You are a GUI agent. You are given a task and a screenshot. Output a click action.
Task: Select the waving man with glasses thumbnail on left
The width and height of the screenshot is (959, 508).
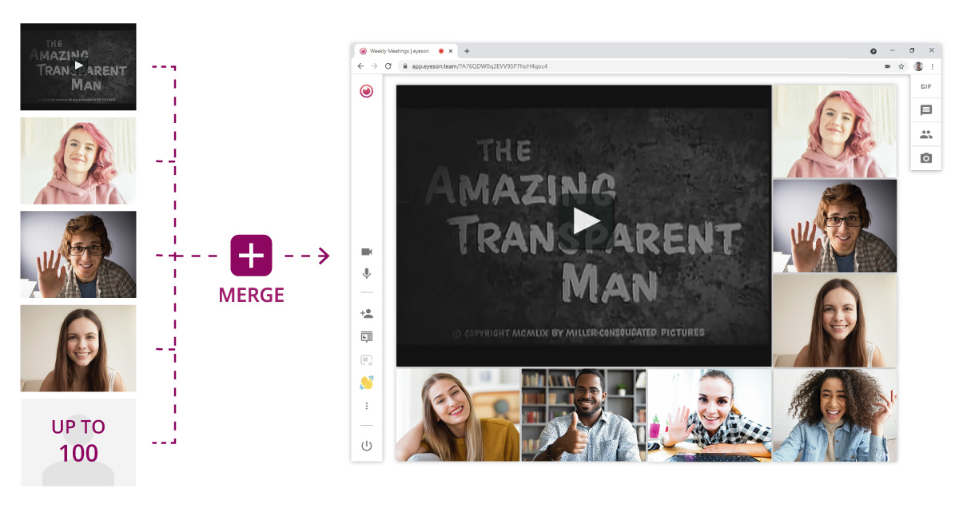(x=78, y=254)
